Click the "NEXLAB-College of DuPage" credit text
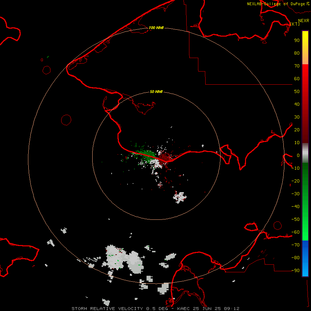311x311 pixels. coord(276,4)
